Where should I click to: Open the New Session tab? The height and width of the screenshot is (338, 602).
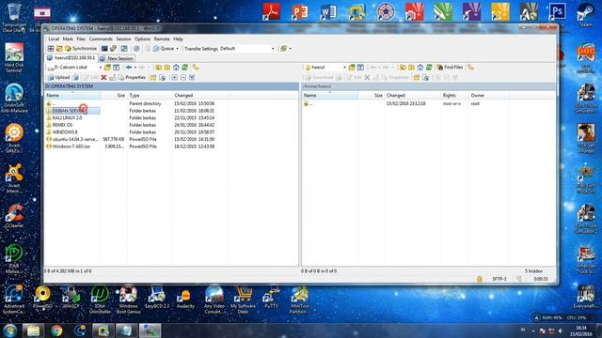click(117, 58)
